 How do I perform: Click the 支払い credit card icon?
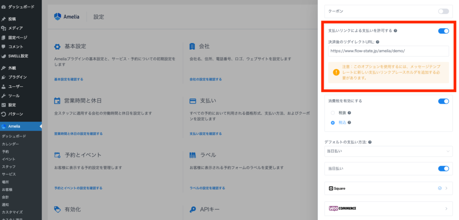192,101
